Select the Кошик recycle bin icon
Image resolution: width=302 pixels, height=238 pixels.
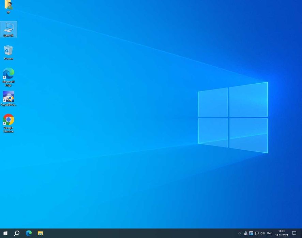pos(9,52)
